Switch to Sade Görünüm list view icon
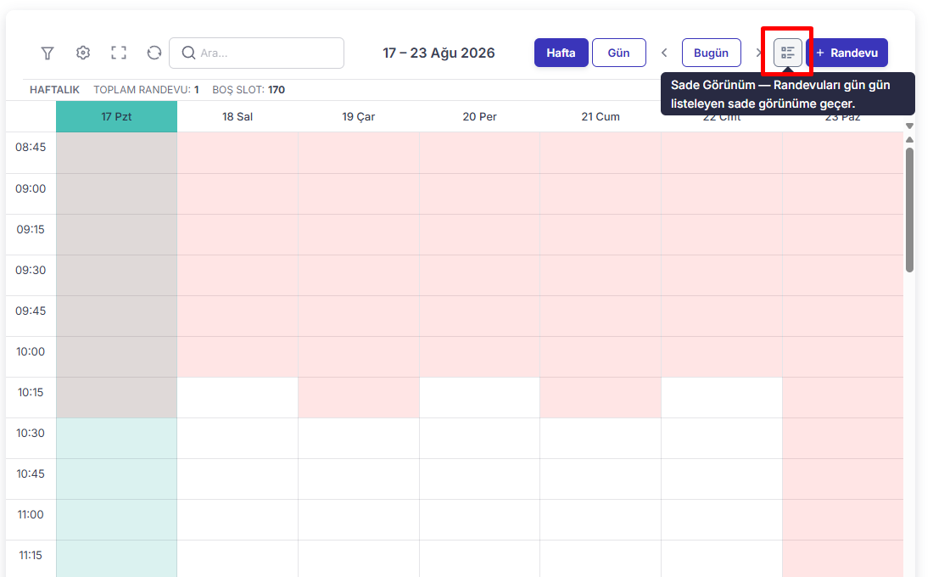 (788, 53)
